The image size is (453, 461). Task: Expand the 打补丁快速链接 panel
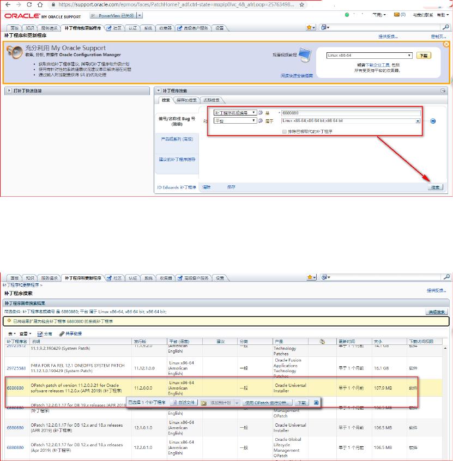(x=9, y=90)
